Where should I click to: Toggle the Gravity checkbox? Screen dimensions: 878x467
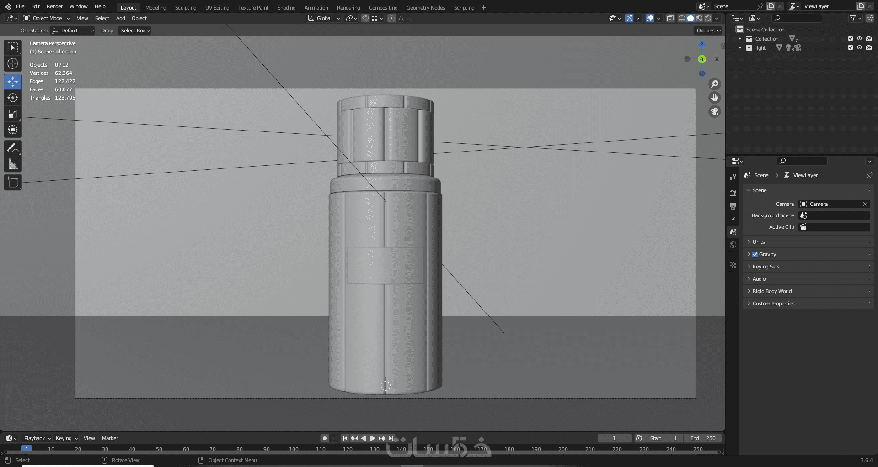point(755,254)
